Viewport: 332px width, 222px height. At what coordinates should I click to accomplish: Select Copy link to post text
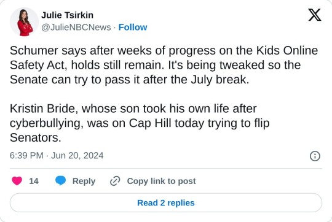click(x=161, y=182)
